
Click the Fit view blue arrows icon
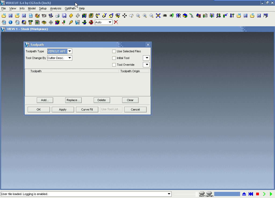(x=158, y=16)
